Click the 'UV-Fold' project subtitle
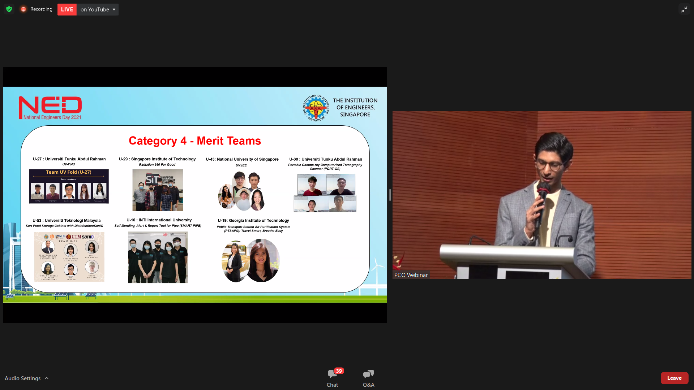Viewport: 694px width, 390px height. (69, 164)
